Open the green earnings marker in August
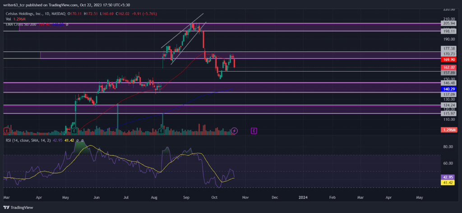The height and width of the screenshot is (213, 462). [162, 130]
